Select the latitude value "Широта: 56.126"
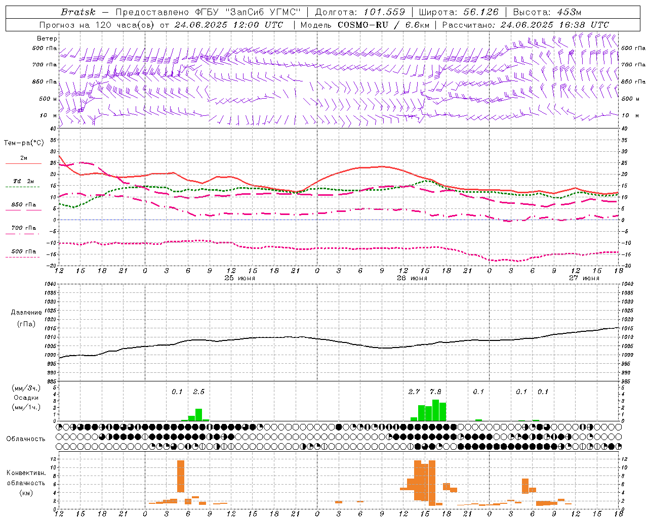This screenshot has height=518, width=648. pos(459,12)
